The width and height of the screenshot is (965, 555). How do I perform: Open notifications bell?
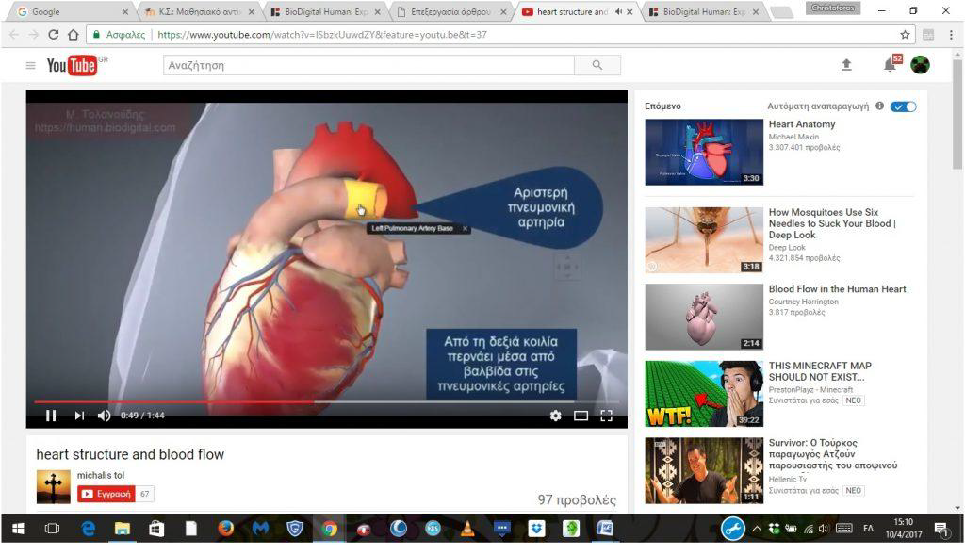[x=890, y=65]
